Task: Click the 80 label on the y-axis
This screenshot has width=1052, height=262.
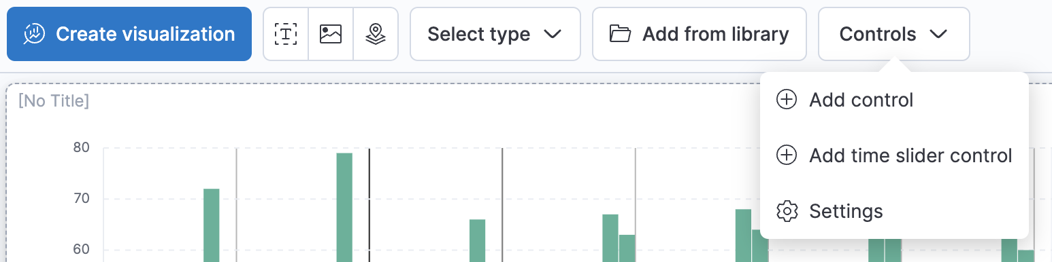Action: coord(81,147)
